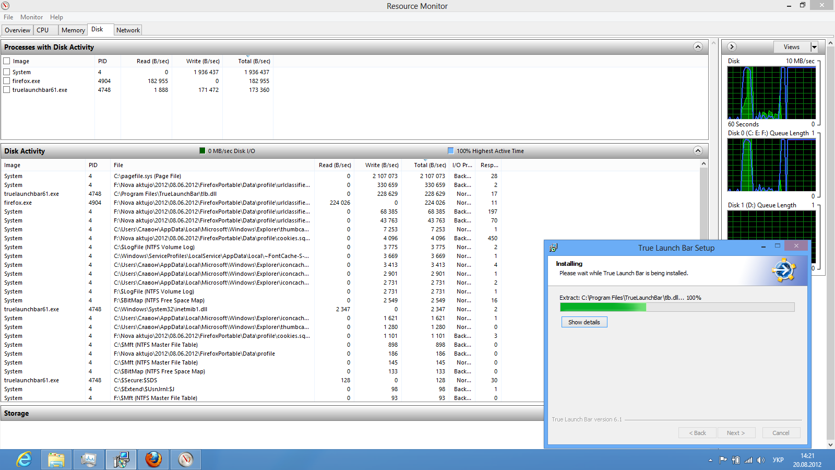Click the Firefox taskbar icon

click(153, 460)
